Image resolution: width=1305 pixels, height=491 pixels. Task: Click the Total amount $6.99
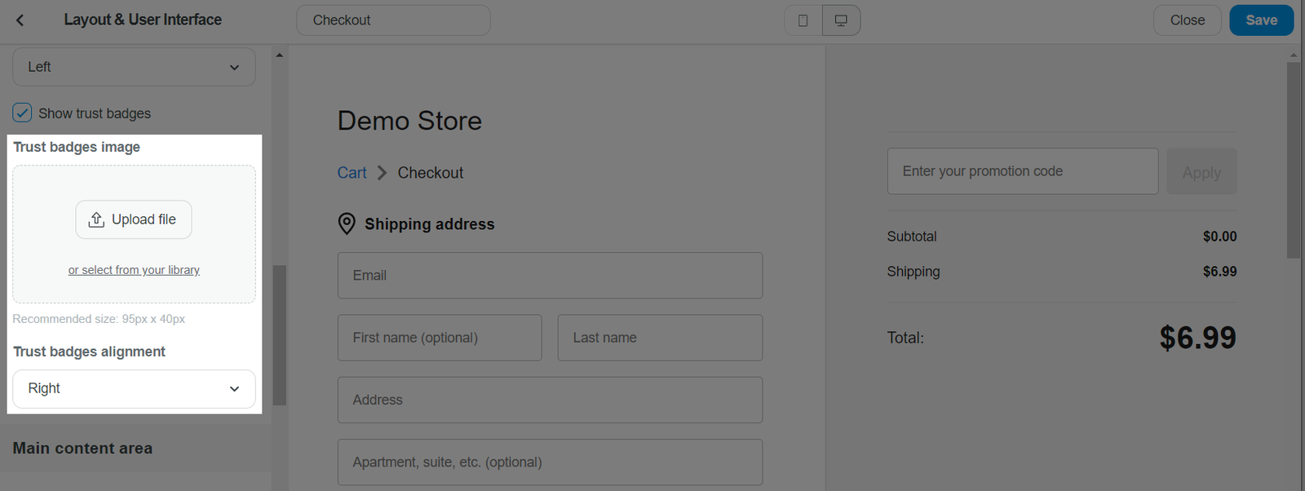1197,338
